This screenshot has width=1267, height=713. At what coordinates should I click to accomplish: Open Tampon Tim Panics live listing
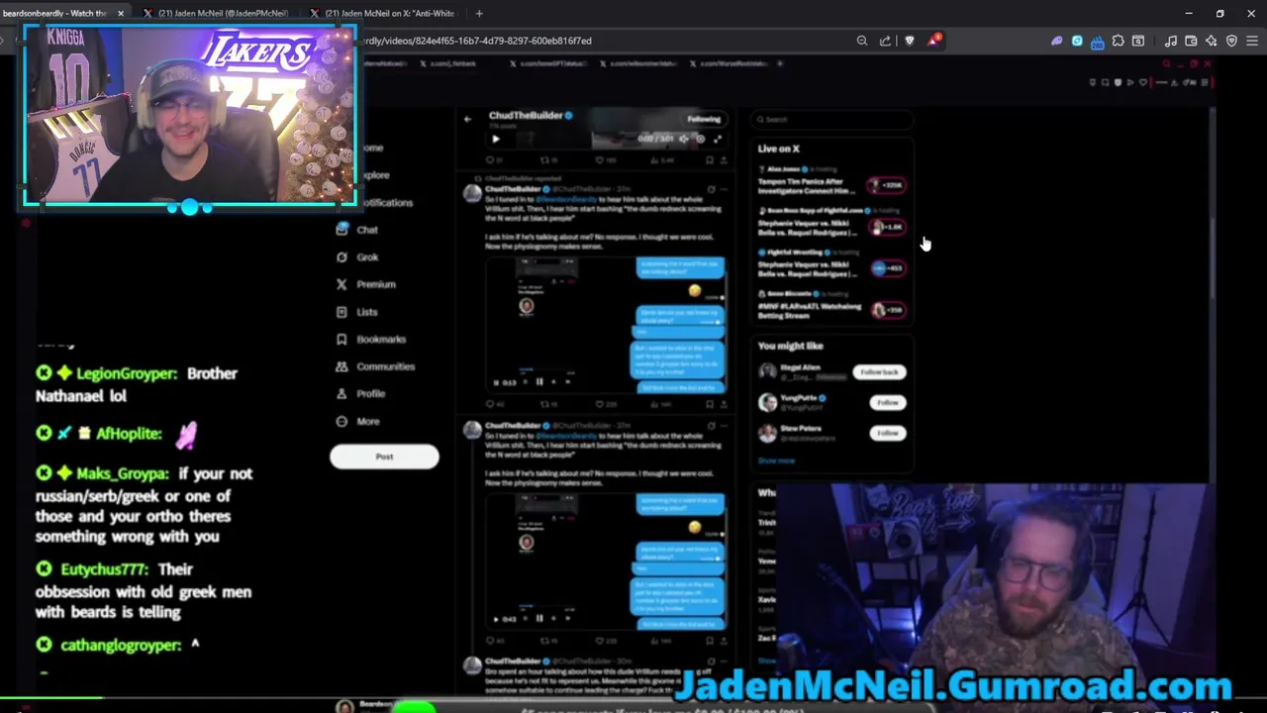[831, 183]
